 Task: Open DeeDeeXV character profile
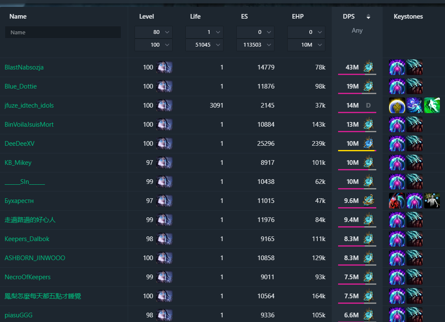point(20,144)
